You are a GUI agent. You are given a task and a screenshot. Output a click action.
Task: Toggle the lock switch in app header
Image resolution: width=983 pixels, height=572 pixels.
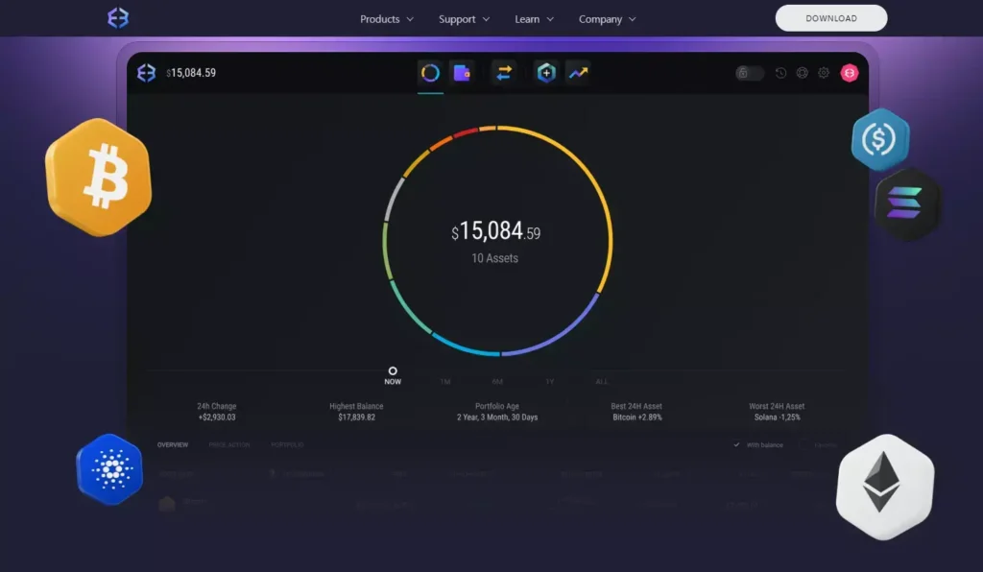(749, 73)
